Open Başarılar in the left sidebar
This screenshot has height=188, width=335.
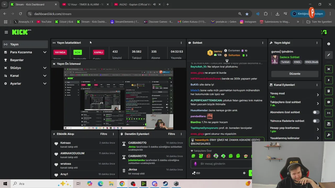coord(25,60)
